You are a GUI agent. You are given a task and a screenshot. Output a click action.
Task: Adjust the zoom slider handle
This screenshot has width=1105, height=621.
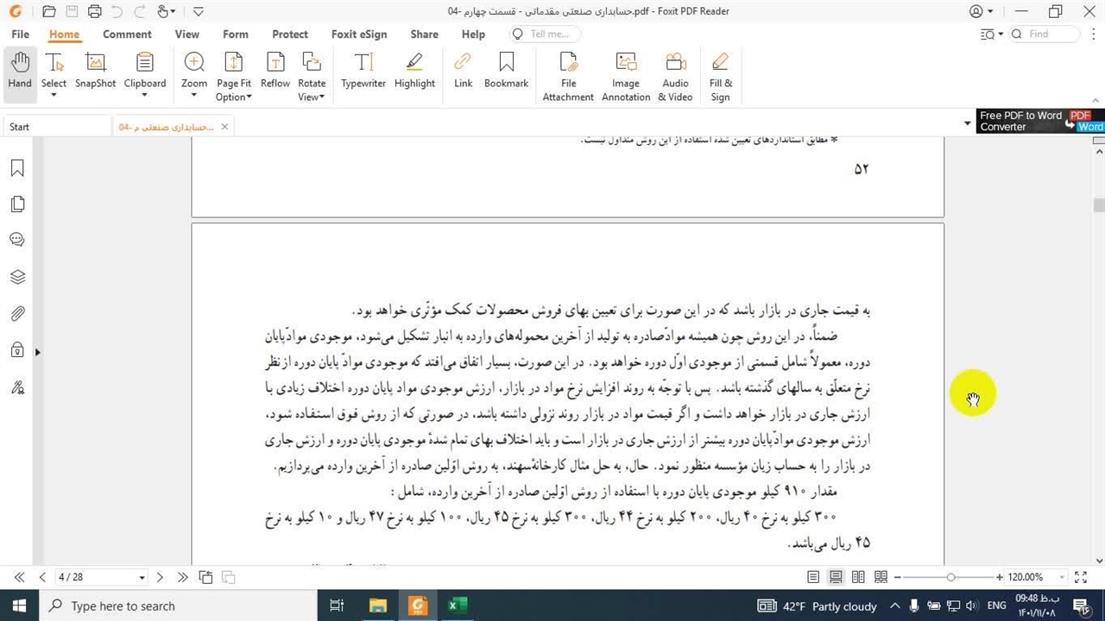pos(950,577)
